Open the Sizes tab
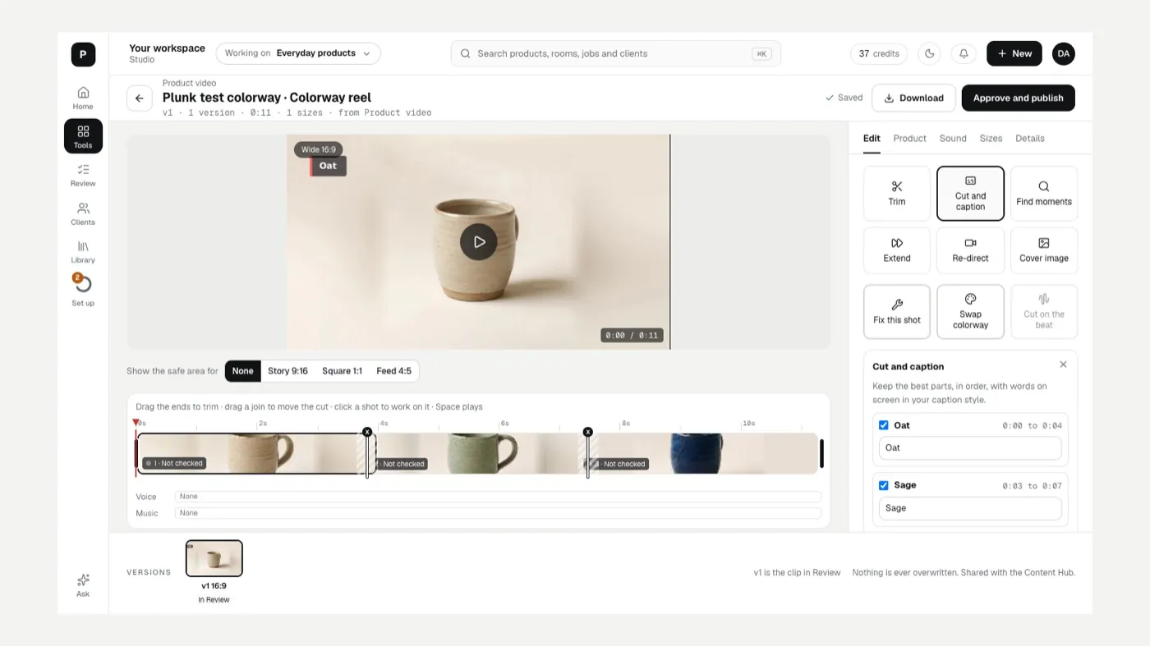The width and height of the screenshot is (1150, 646). pos(991,139)
